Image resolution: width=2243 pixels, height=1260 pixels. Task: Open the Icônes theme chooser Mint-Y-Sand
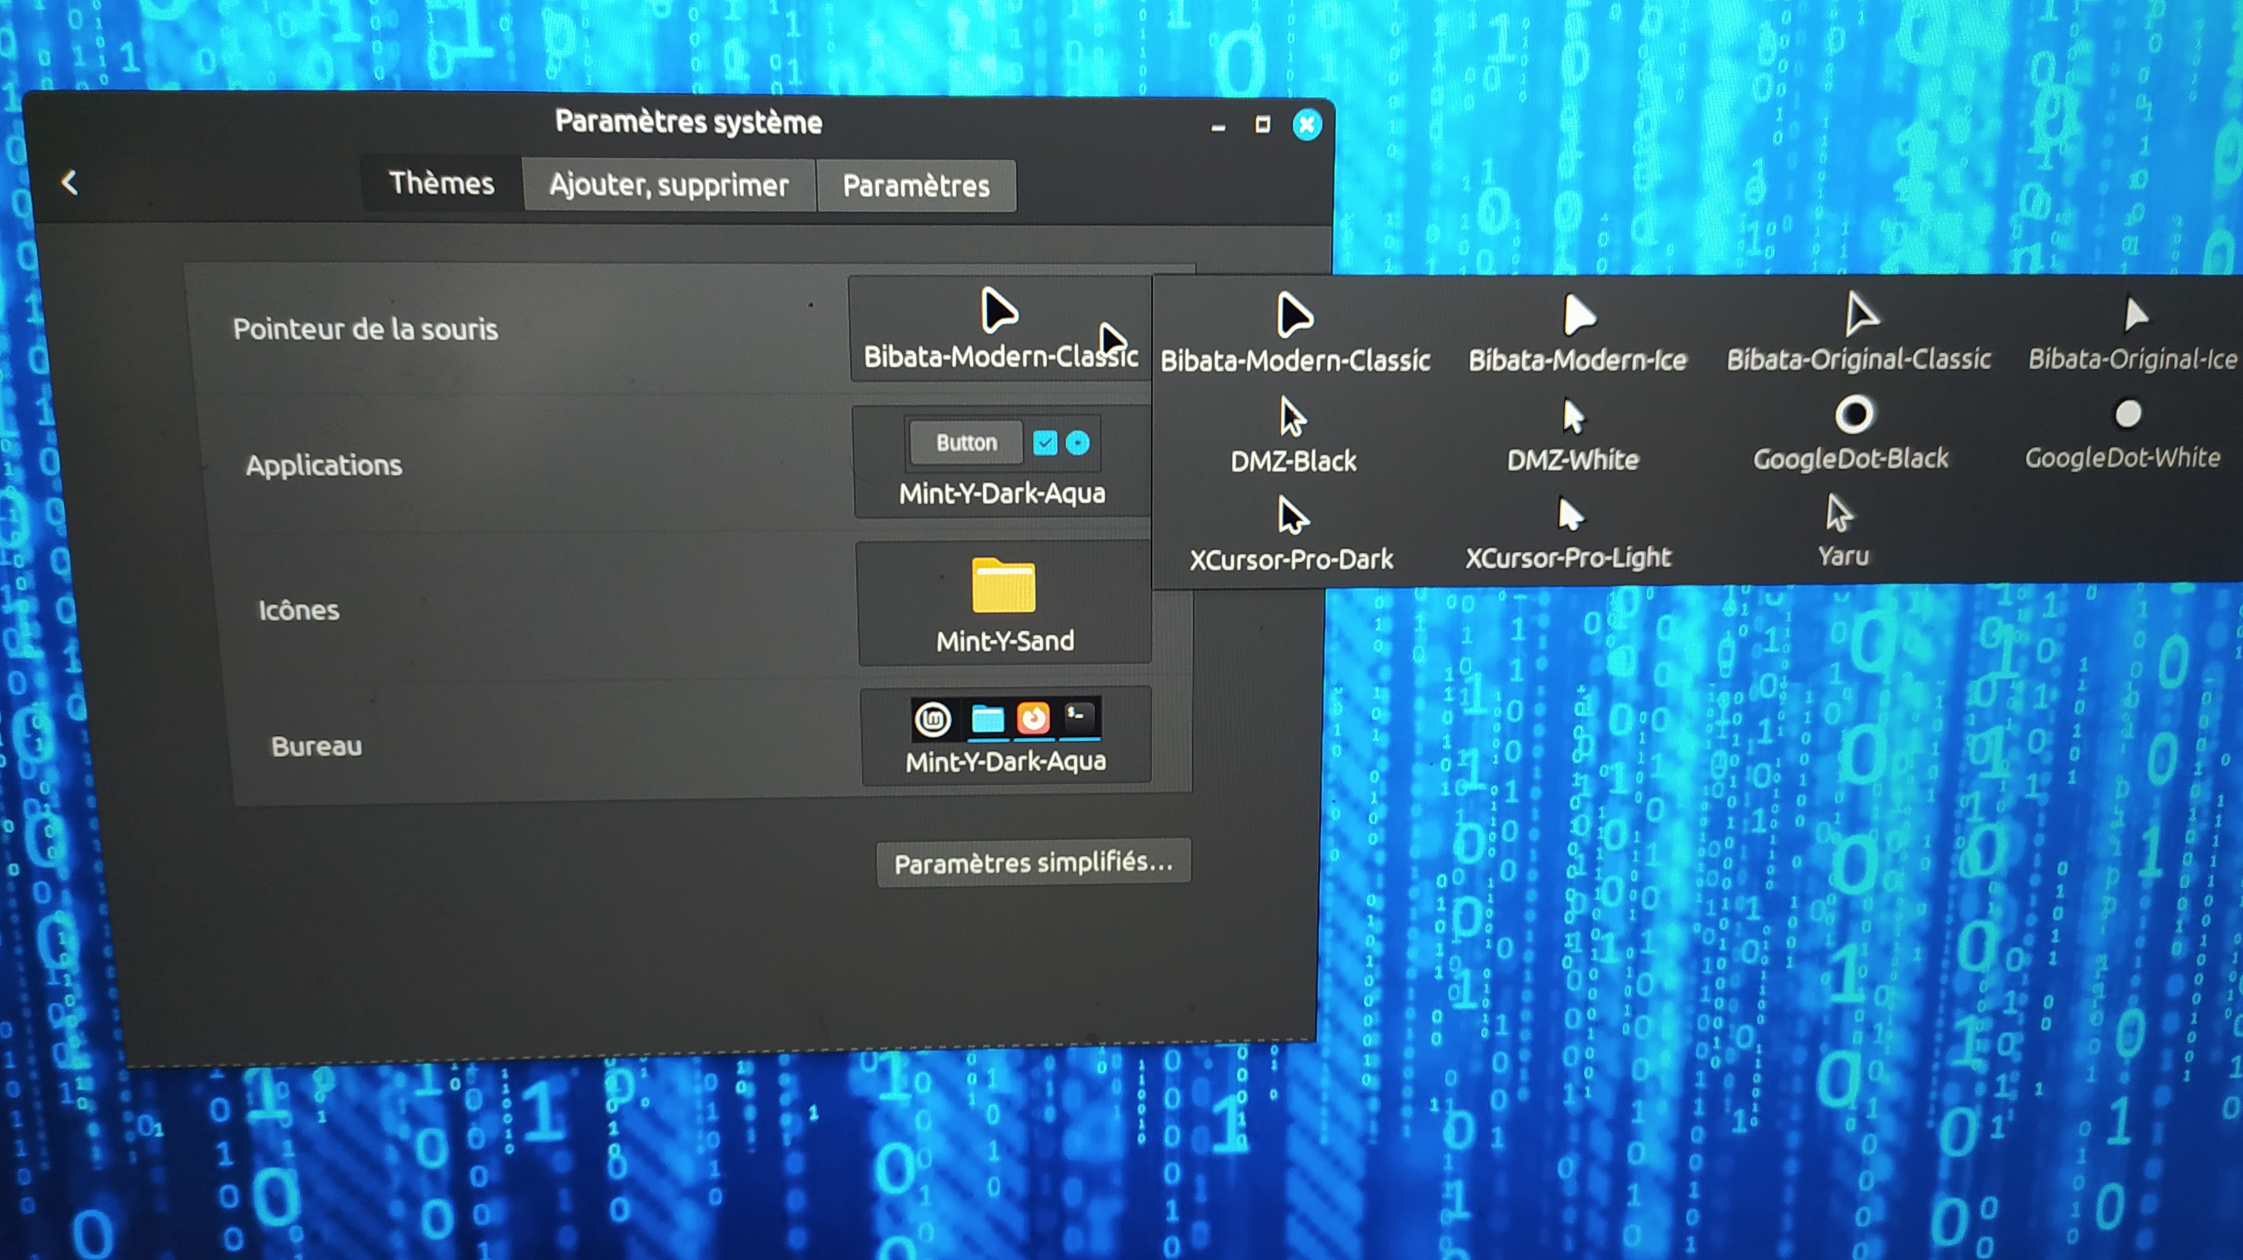(1005, 604)
